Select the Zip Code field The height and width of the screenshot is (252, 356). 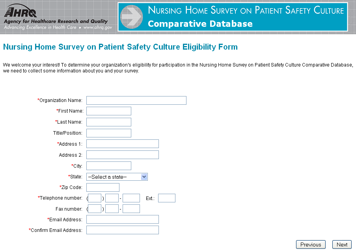click(x=103, y=187)
